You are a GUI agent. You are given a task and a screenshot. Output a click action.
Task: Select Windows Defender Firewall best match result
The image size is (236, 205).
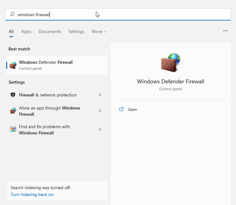pyautogui.click(x=57, y=65)
